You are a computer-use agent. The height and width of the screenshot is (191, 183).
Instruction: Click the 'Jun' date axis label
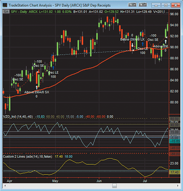coord(99,181)
